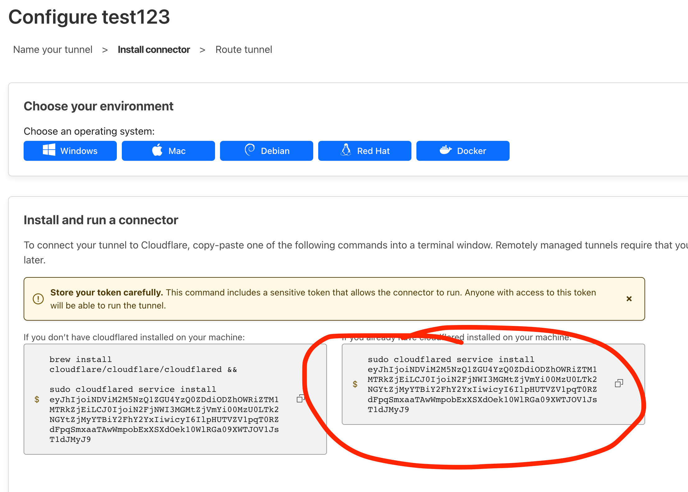Viewport: 688px width, 492px height.
Task: Dismiss the Store your token carefully warning
Action: (x=629, y=299)
